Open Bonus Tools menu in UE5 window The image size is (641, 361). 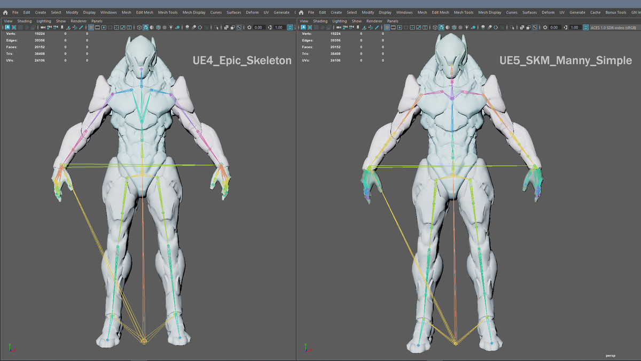pyautogui.click(x=616, y=12)
